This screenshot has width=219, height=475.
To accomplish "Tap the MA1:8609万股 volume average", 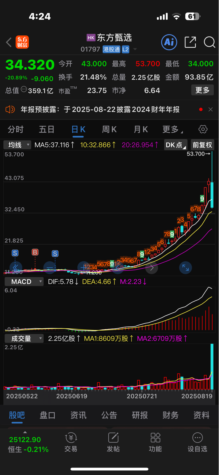I will point(109,339).
